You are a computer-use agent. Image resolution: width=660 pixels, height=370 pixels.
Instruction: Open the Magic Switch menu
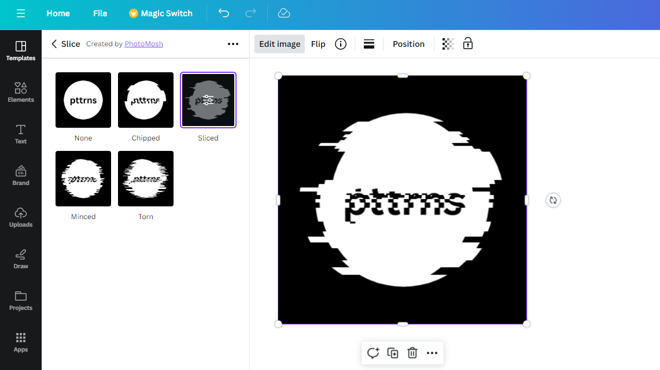pos(161,13)
